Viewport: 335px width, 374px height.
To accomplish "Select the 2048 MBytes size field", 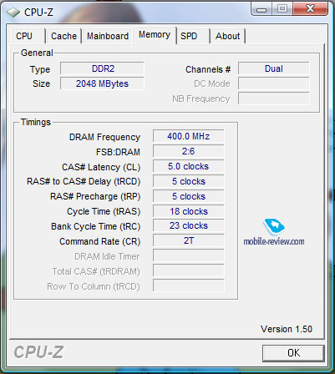I will click(x=102, y=83).
